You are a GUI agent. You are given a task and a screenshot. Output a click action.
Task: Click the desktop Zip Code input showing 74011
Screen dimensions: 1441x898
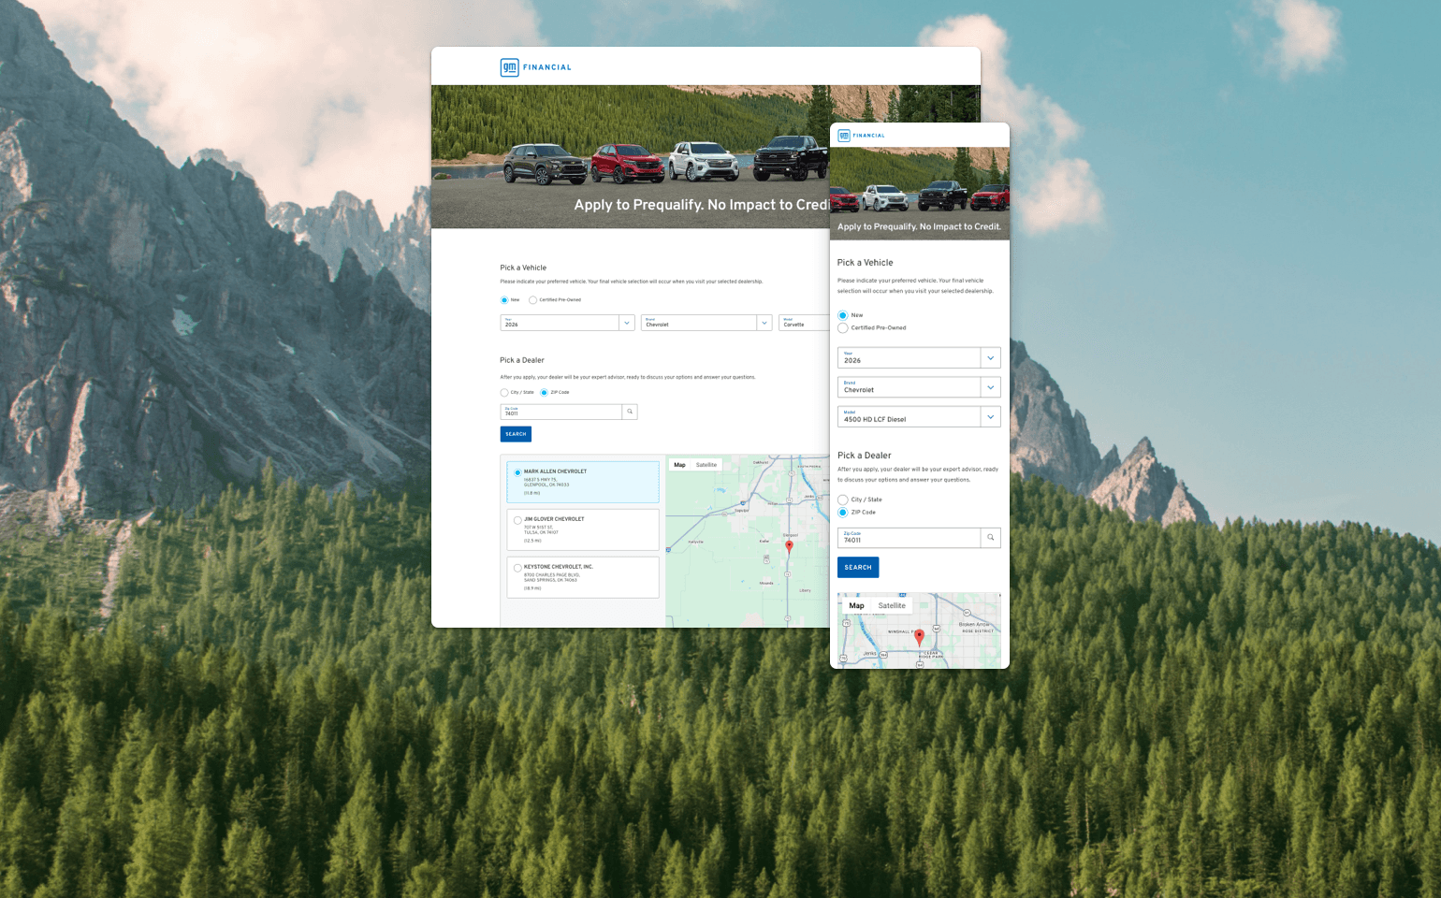pyautogui.click(x=561, y=412)
